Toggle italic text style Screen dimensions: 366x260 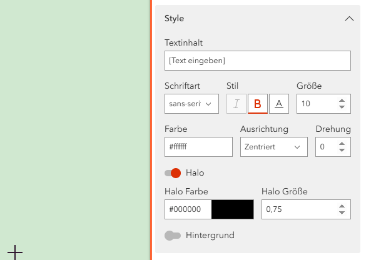236,104
